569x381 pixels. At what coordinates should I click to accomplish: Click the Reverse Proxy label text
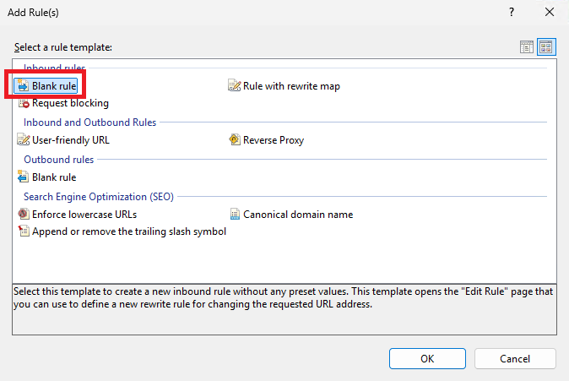coord(274,140)
